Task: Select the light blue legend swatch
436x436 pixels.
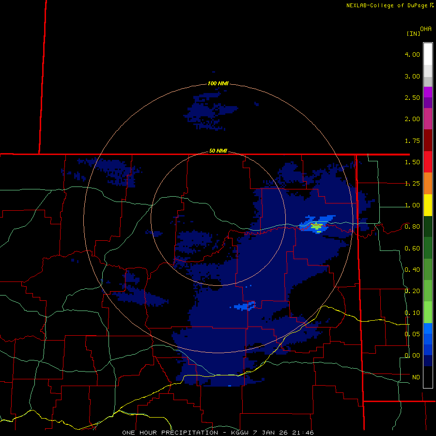Action: tap(428, 328)
